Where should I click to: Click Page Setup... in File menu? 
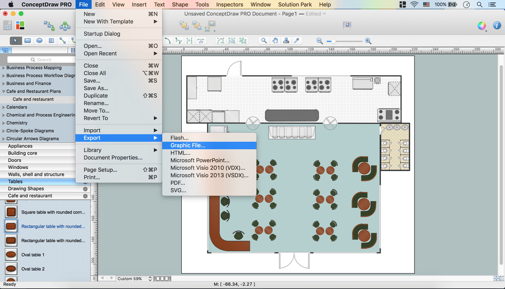(x=100, y=170)
